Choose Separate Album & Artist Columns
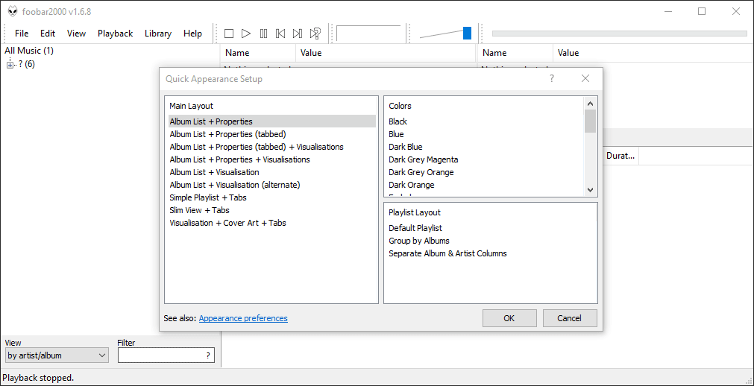Viewport: 754px width, 386px height. point(491,253)
